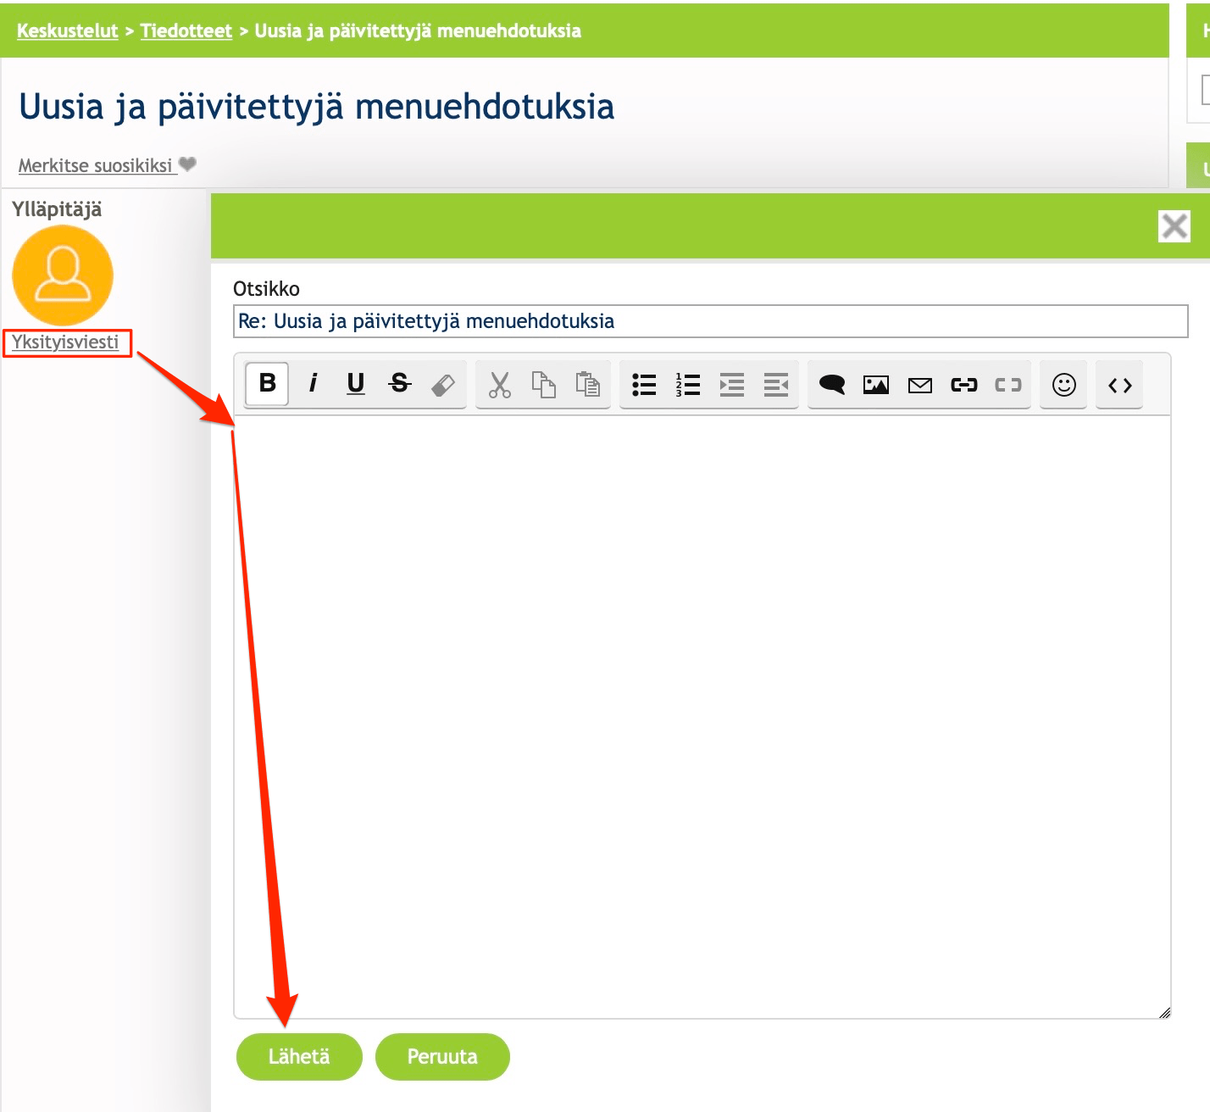
Task: Cut text using the scissors icon
Action: (x=499, y=384)
